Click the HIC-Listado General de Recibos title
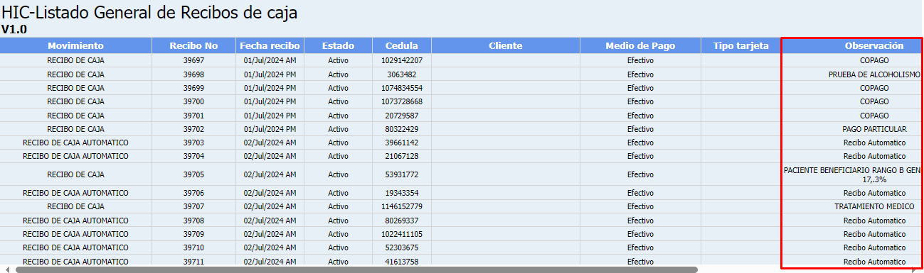Image resolution: width=924 pixels, height=273 pixels. (x=149, y=12)
